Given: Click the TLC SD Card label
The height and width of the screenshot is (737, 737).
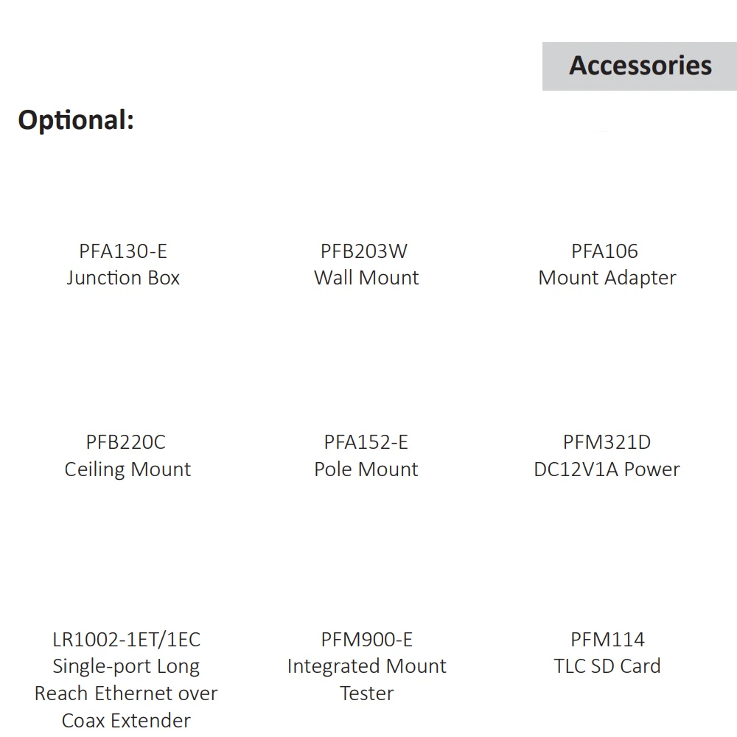Looking at the screenshot, I should tap(607, 666).
